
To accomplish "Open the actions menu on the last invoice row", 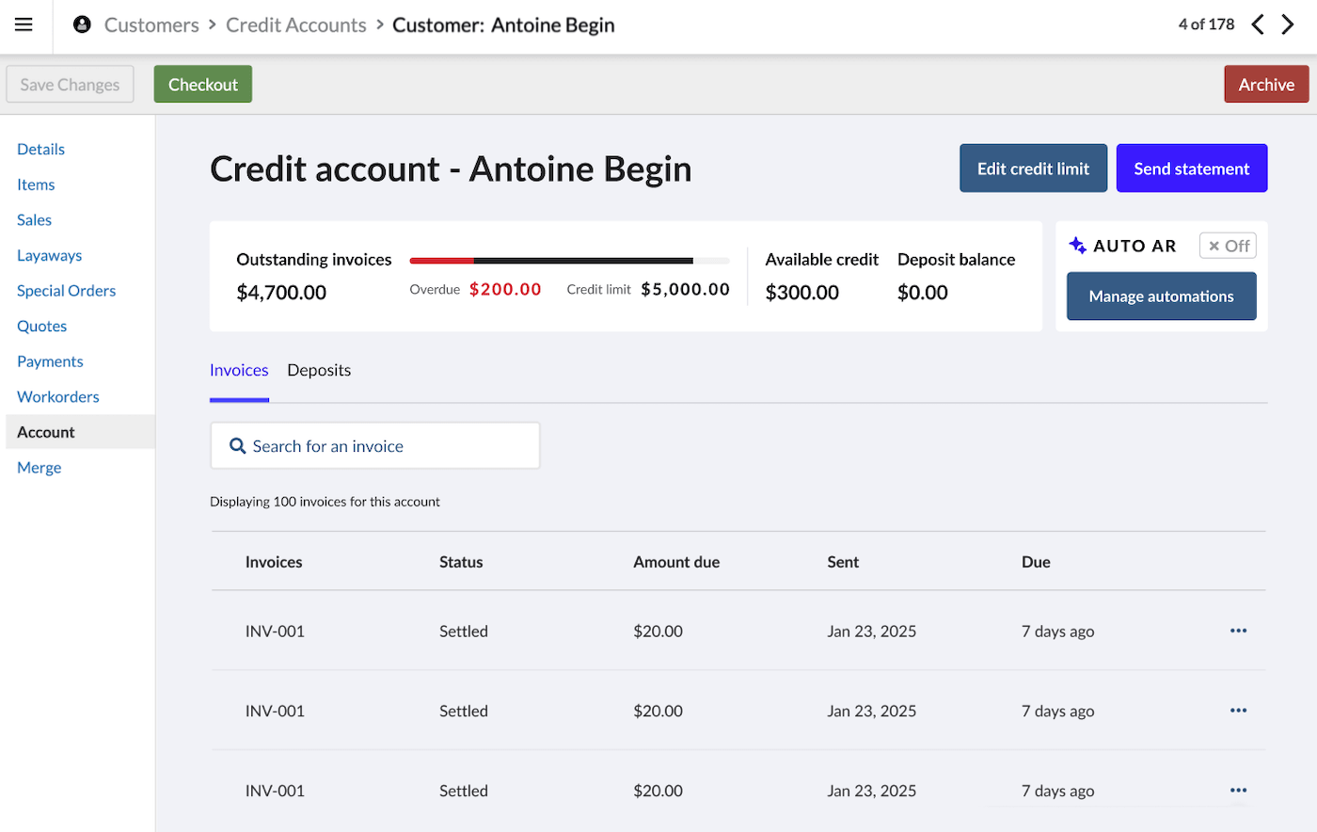I will [1238, 791].
